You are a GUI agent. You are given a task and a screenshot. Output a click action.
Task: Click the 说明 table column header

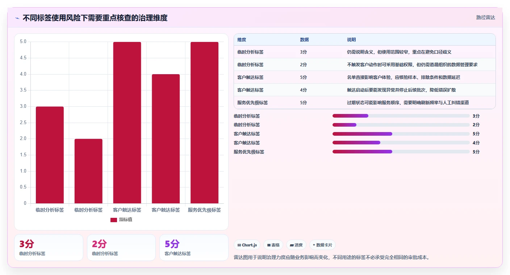[x=351, y=40]
